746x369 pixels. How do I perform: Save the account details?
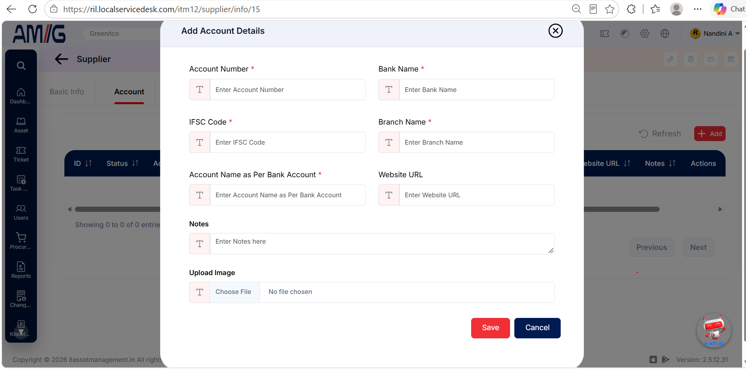[x=490, y=328]
